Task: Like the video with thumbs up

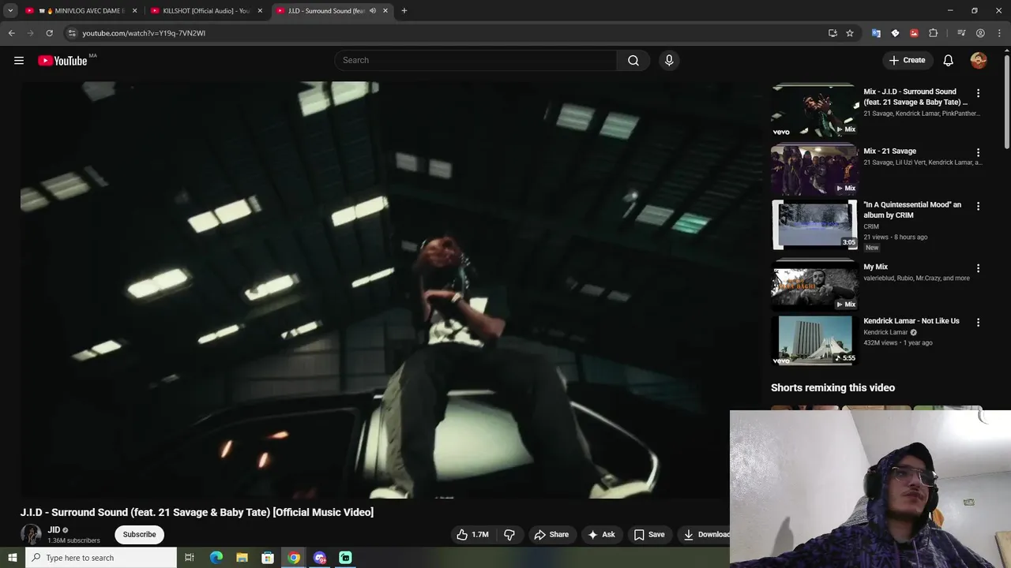Action: coord(472,534)
